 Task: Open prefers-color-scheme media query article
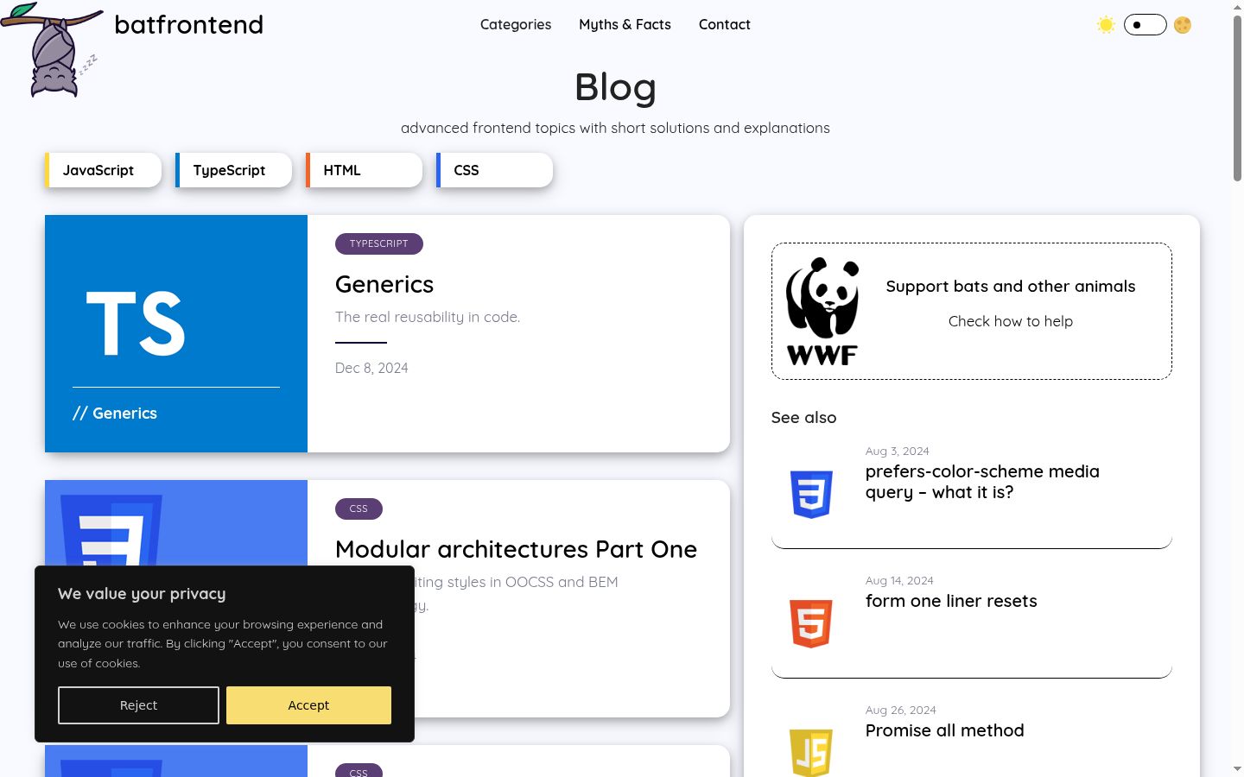[x=982, y=482]
